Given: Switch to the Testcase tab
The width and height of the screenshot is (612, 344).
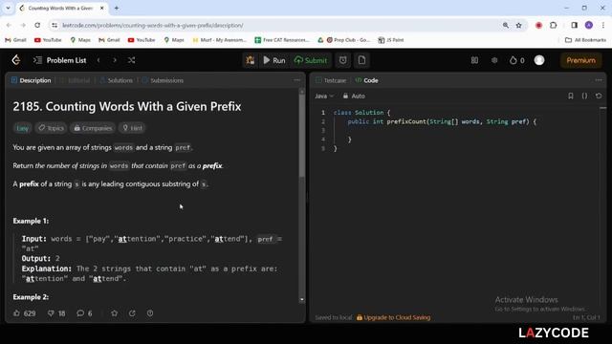Looking at the screenshot, I should click(x=331, y=80).
